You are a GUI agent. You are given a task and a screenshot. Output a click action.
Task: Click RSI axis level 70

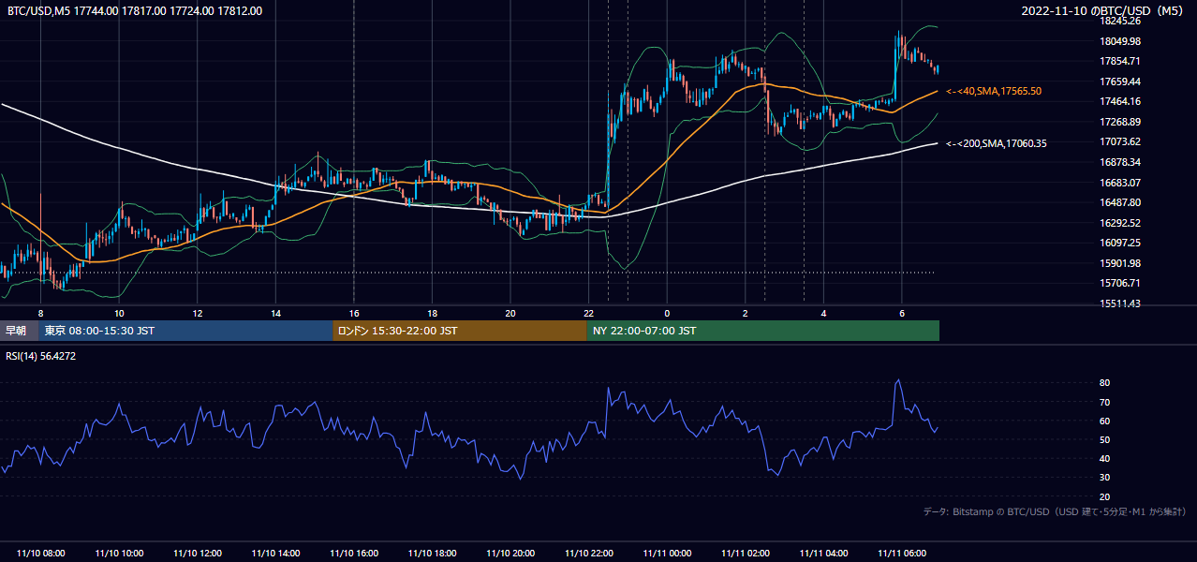pos(1105,402)
